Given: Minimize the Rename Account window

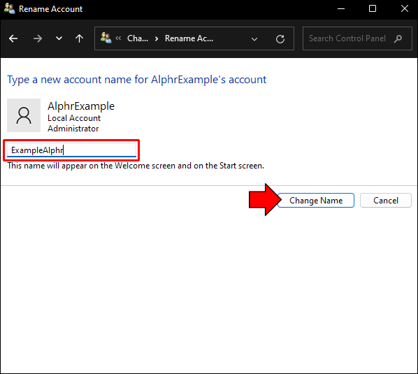Looking at the screenshot, I should (x=341, y=8).
